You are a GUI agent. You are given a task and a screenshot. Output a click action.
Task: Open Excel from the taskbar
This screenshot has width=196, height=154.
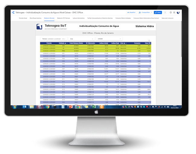[94, 107]
